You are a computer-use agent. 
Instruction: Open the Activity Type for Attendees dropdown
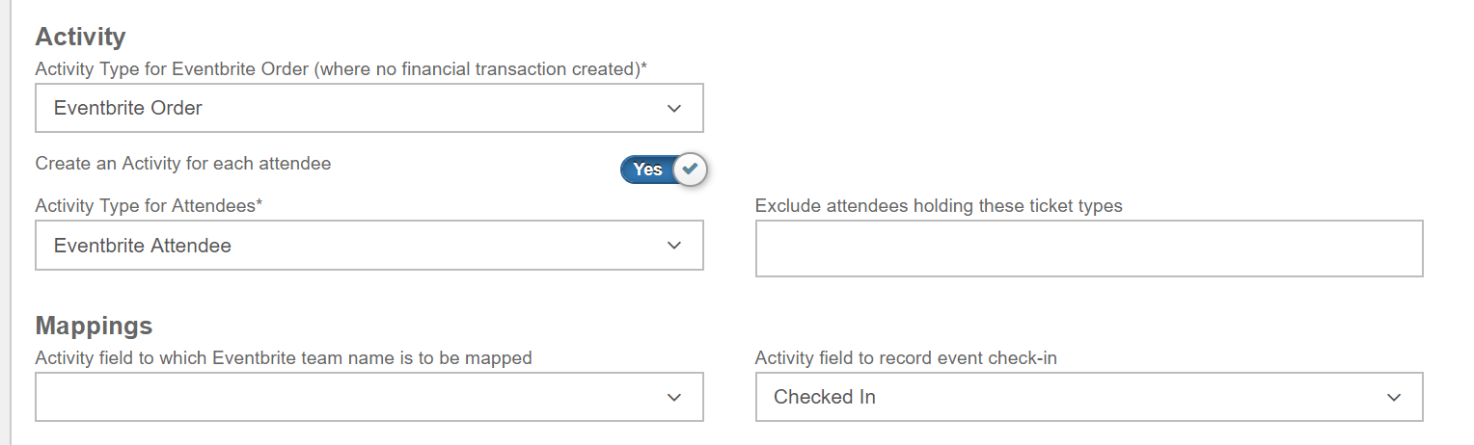(x=368, y=246)
